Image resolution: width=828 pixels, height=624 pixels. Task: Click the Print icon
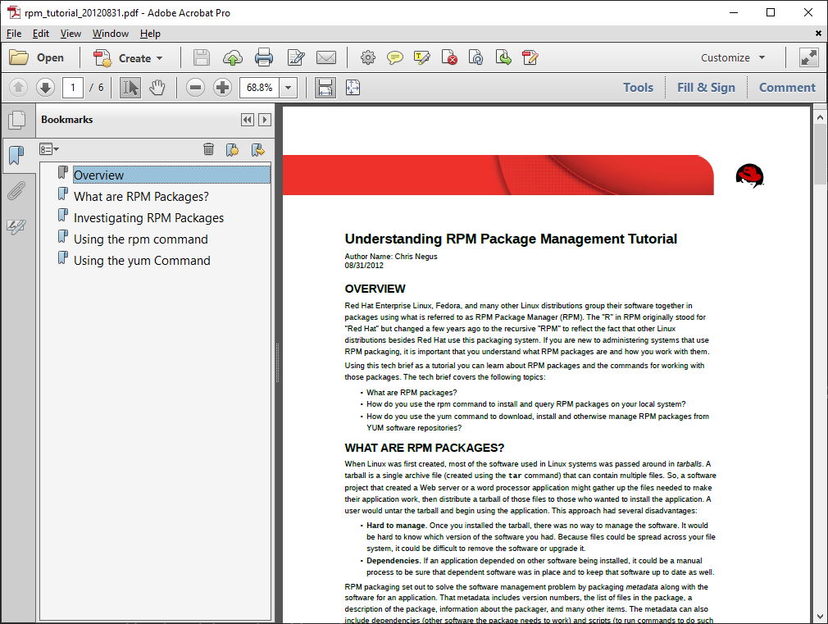[264, 57]
